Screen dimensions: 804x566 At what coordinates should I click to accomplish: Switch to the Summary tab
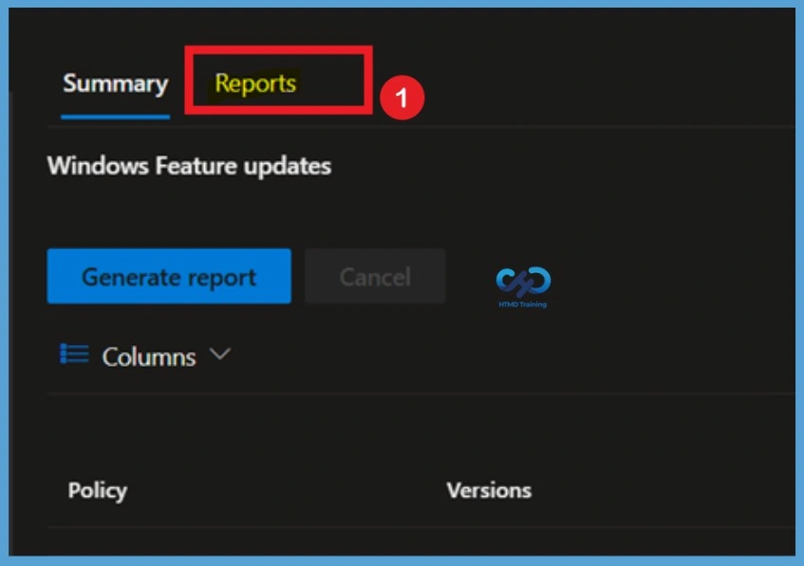[116, 83]
